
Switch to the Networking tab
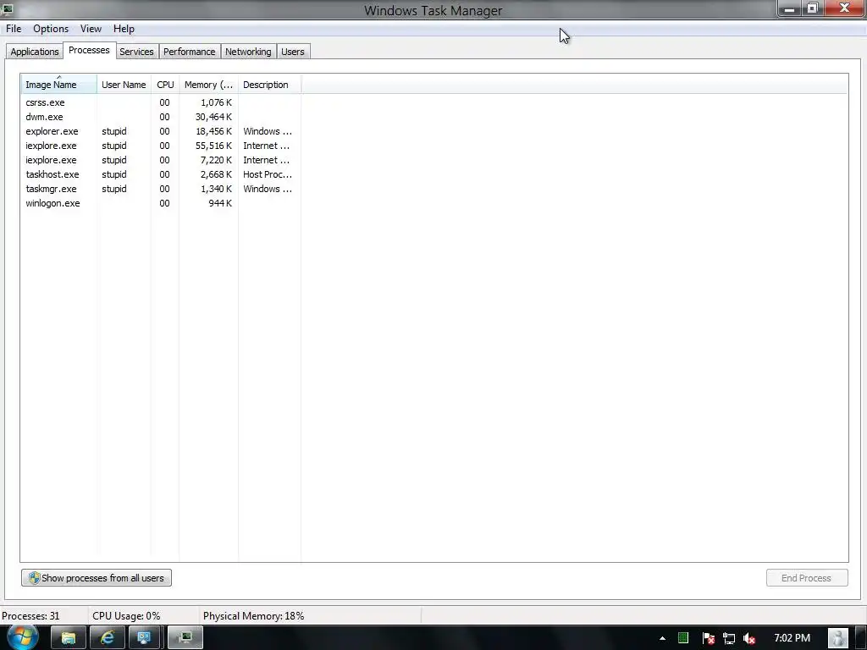coord(248,52)
